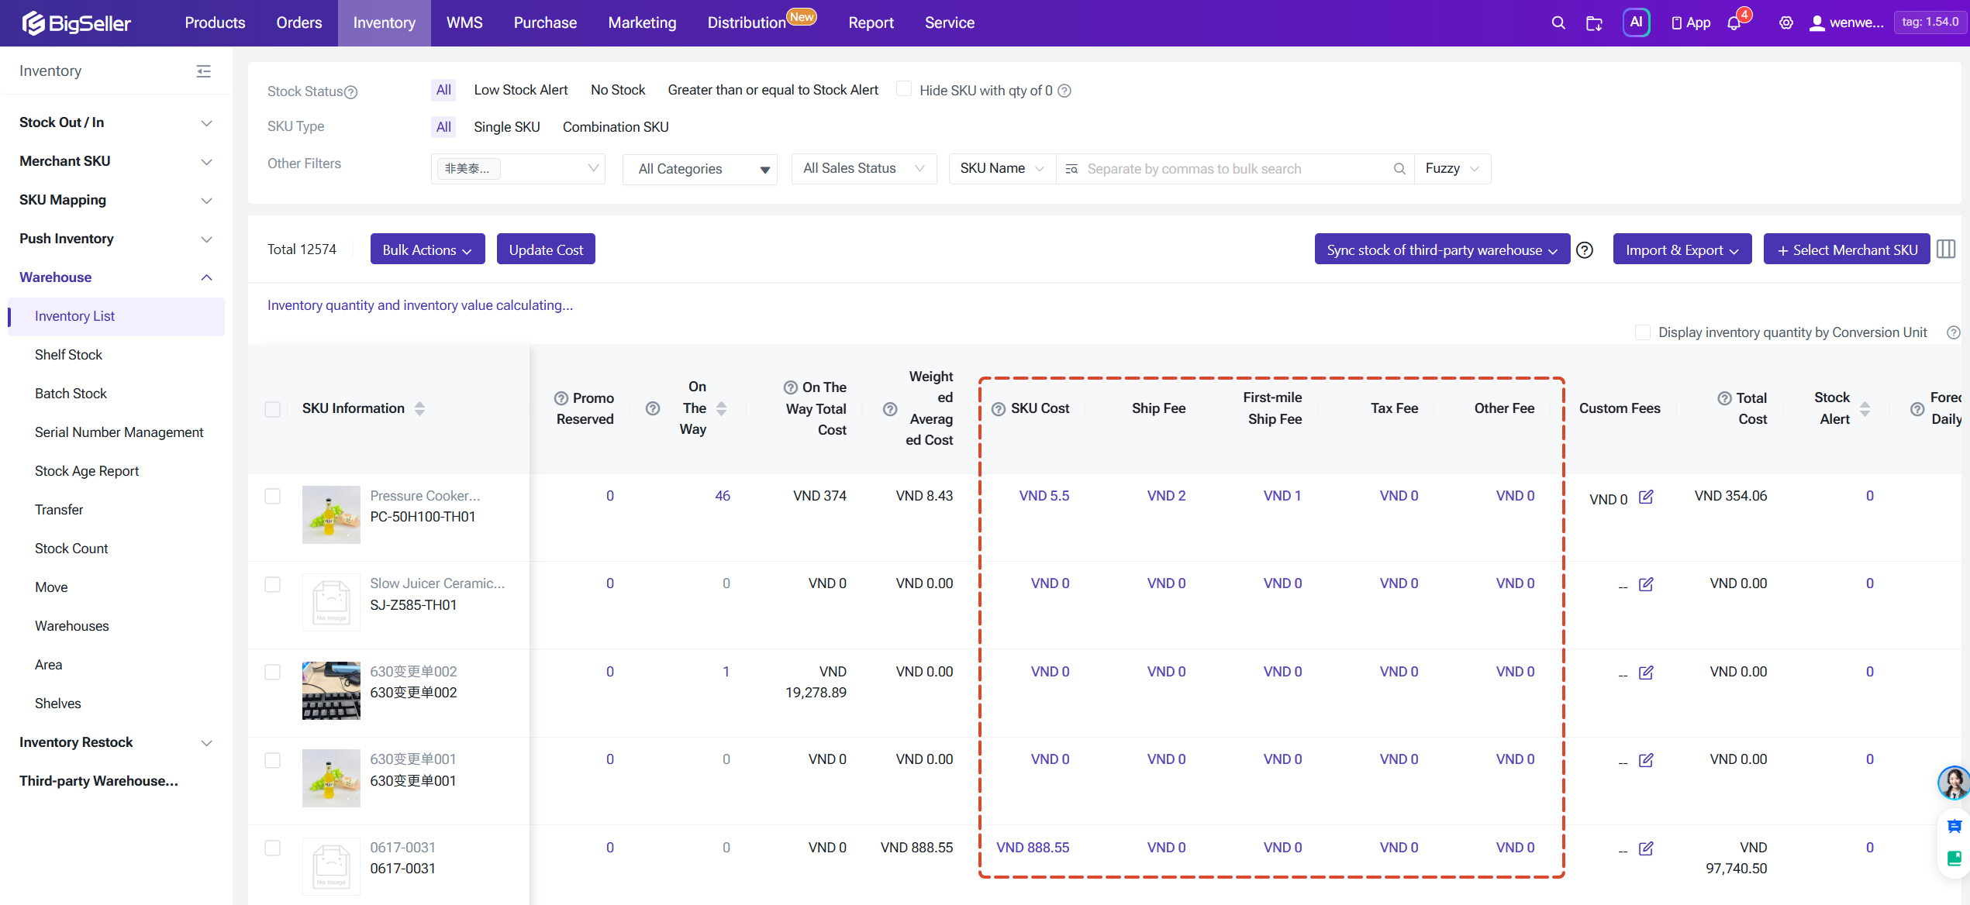
Task: Open the notifications bell icon
Action: (x=1734, y=23)
